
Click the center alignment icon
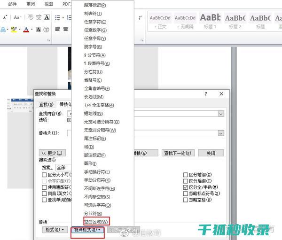pyautogui.click(x=66, y=29)
